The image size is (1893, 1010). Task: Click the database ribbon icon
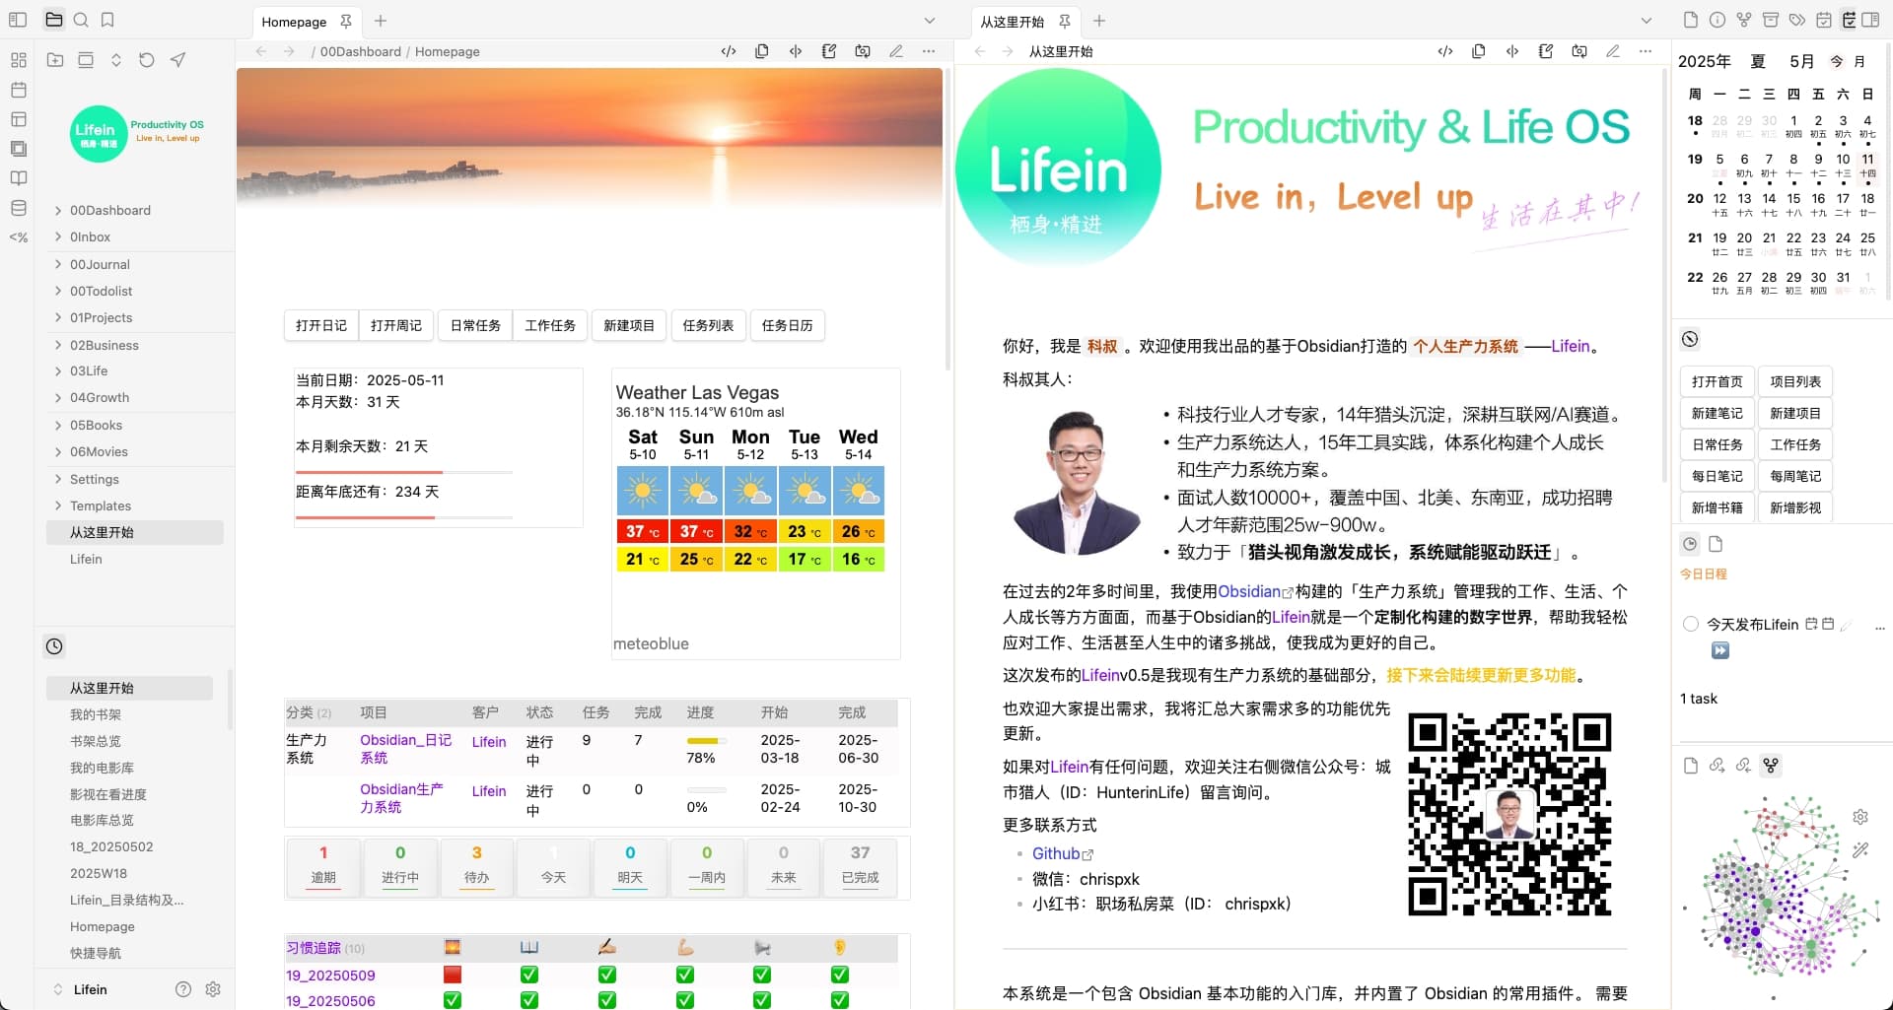pyautogui.click(x=18, y=208)
